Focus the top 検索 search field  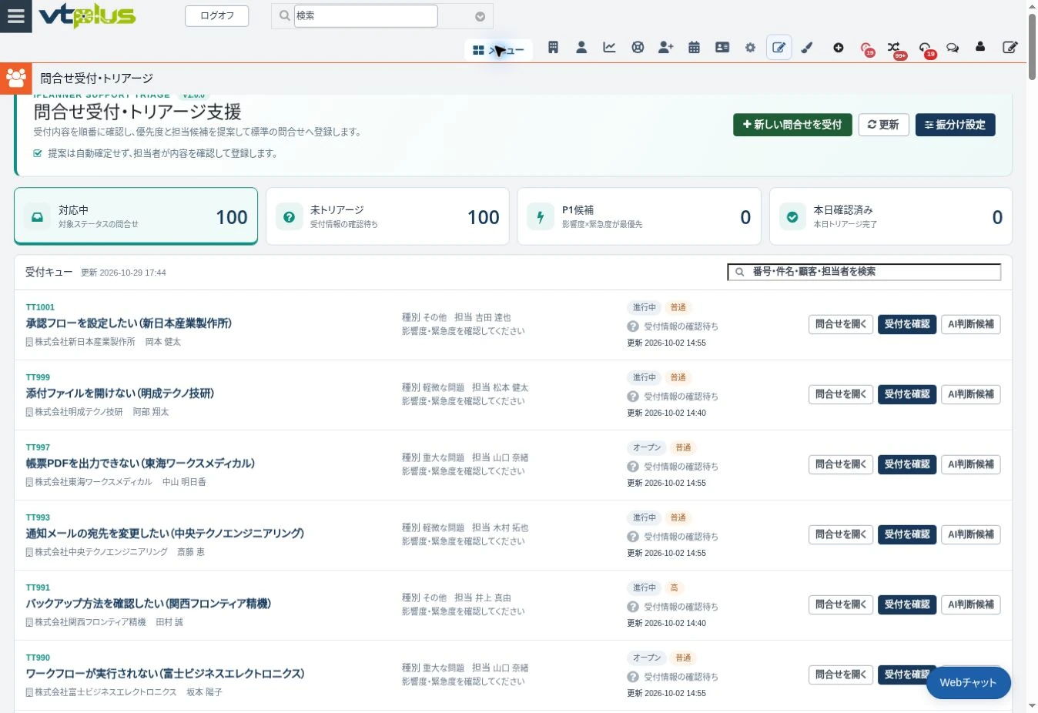(366, 15)
